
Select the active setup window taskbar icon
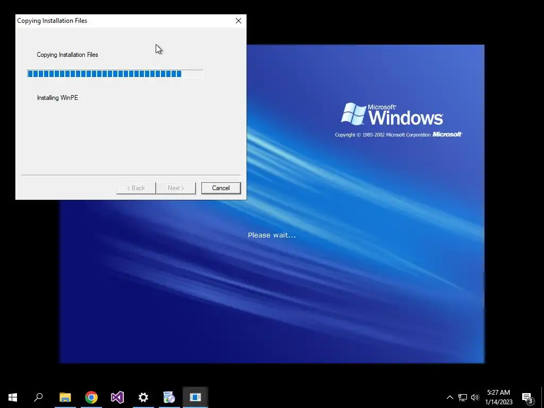pos(195,397)
